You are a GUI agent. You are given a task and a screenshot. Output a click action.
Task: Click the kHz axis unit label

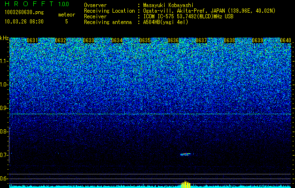point(4,38)
